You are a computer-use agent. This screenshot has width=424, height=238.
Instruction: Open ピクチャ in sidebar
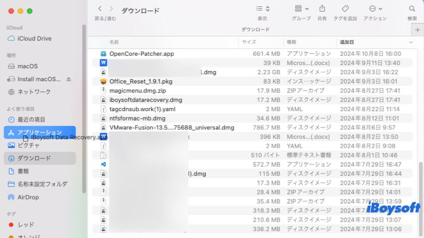coord(40,145)
